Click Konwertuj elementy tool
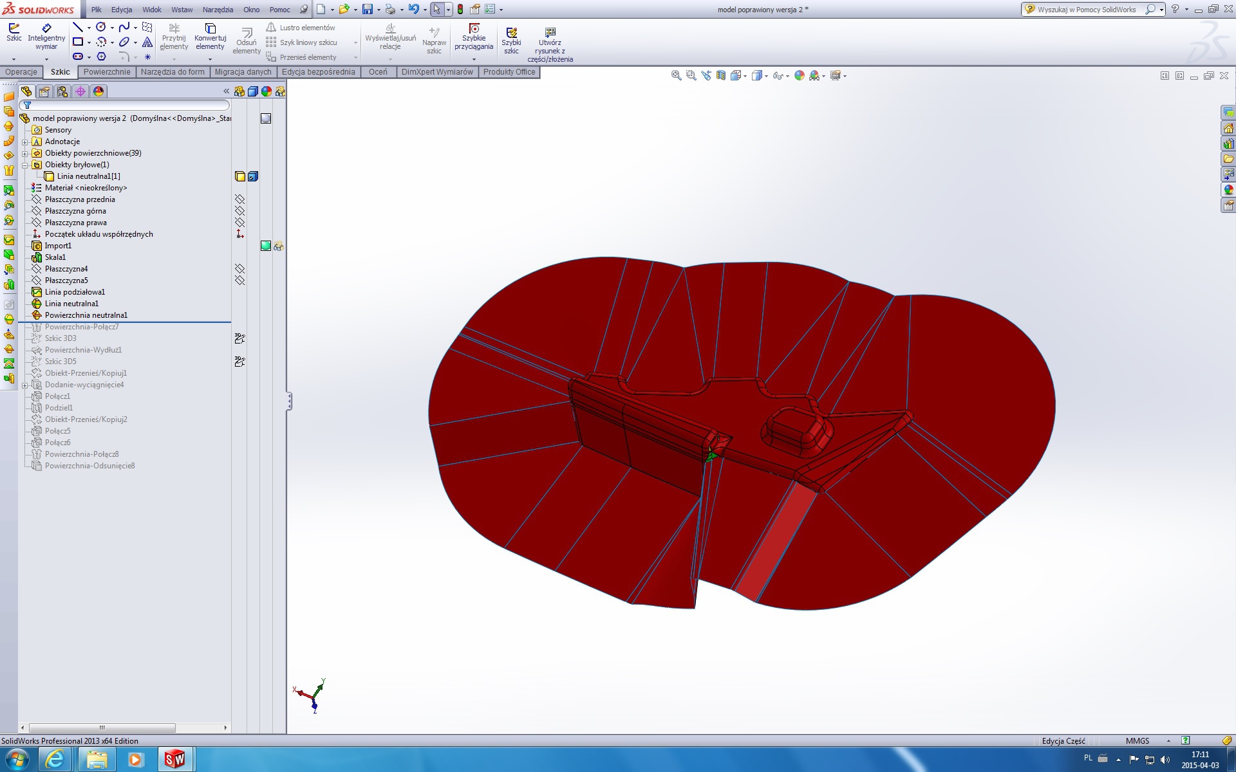 pyautogui.click(x=210, y=37)
